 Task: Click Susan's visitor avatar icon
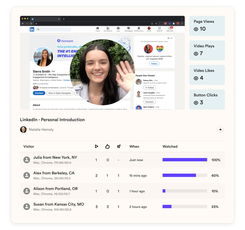click(x=27, y=207)
